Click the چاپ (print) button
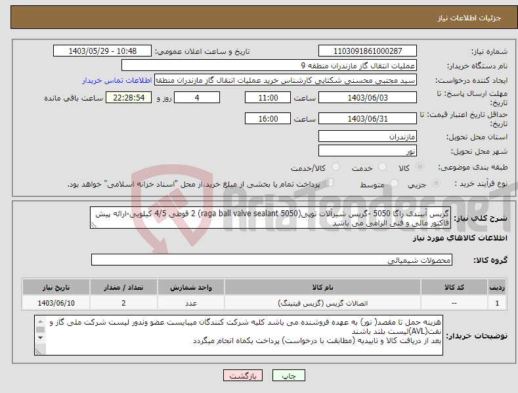This screenshot has width=518, height=393. 288,375
